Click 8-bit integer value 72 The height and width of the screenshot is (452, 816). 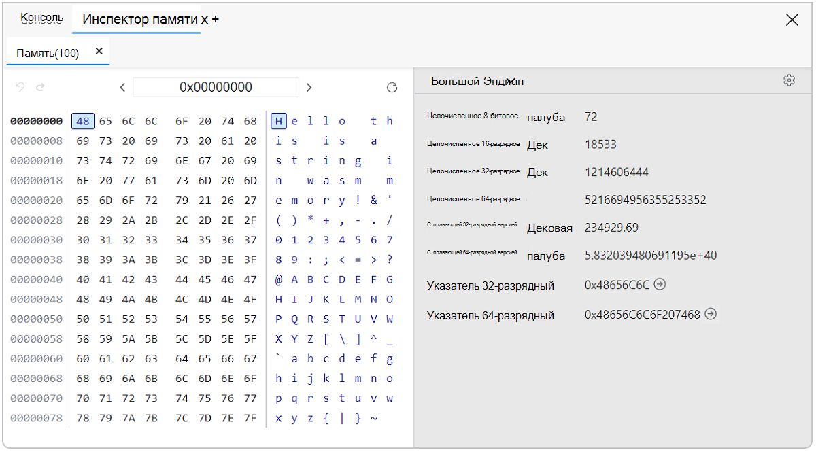point(591,117)
